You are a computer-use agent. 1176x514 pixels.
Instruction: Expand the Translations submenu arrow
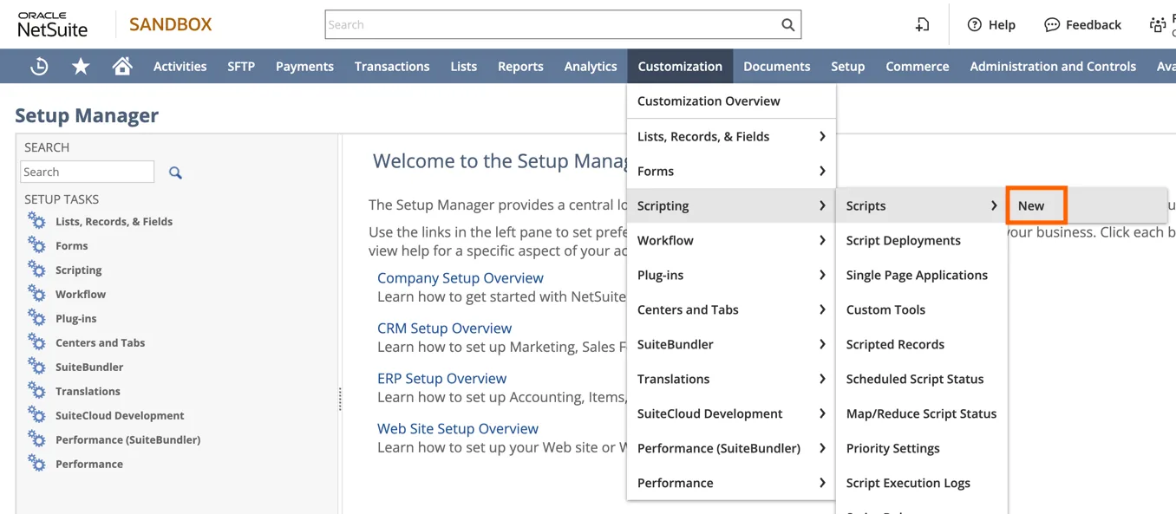point(821,379)
